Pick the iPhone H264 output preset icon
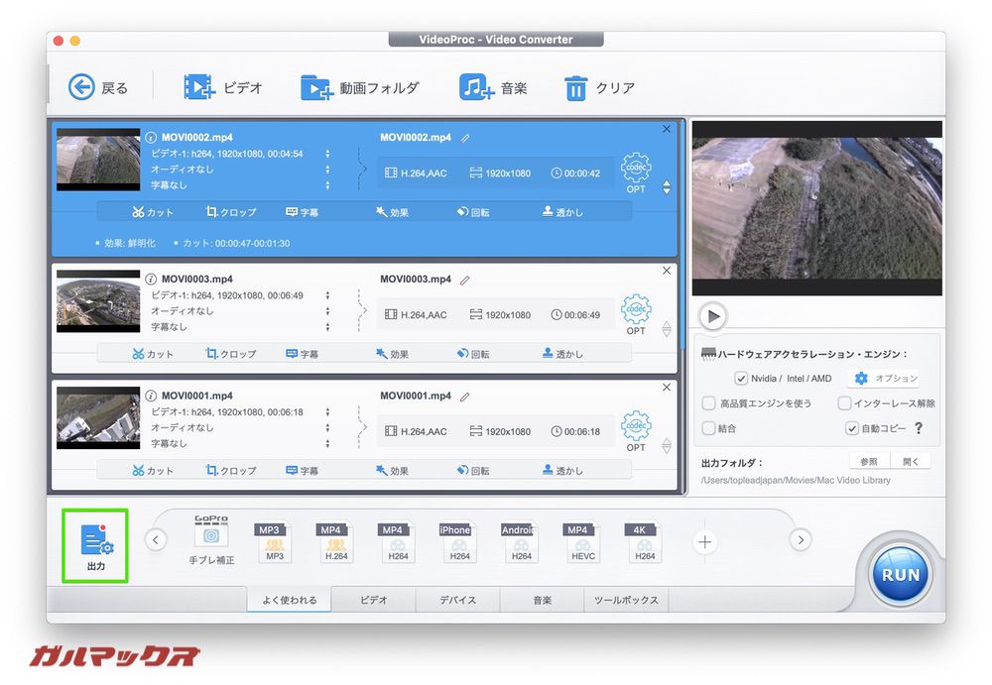 456,540
